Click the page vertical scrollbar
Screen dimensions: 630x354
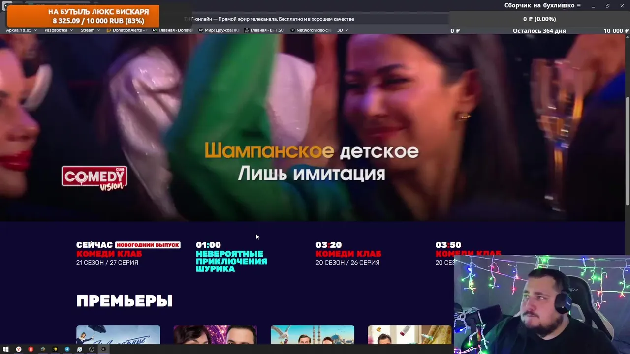[x=627, y=151]
